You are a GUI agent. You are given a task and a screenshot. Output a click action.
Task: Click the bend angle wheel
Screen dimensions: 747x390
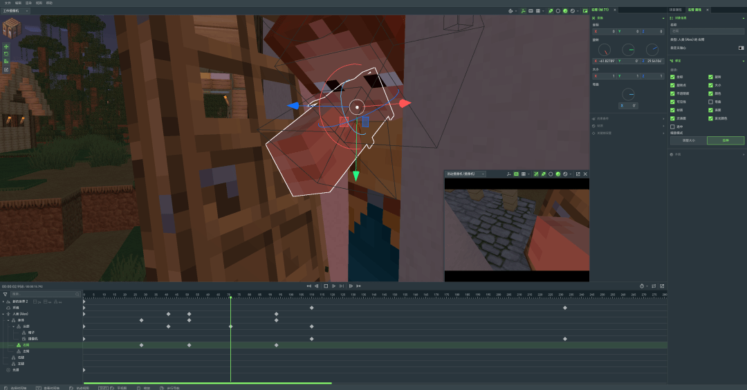tap(628, 94)
